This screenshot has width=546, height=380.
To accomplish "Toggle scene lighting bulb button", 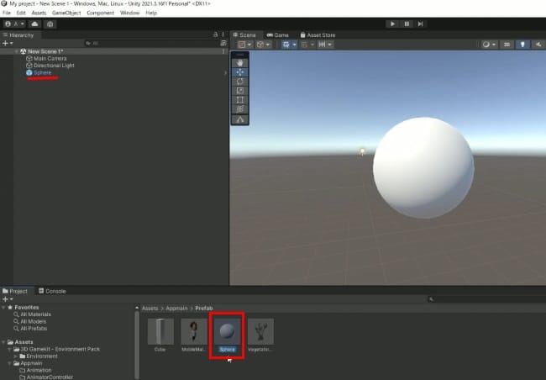I will click(522, 45).
